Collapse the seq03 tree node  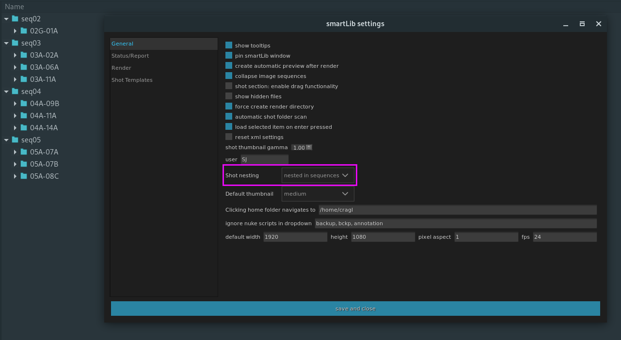[x=6, y=43]
